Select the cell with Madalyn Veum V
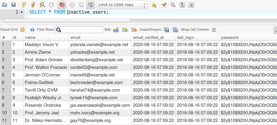This screenshot has height=125, width=277. pos(46,45)
